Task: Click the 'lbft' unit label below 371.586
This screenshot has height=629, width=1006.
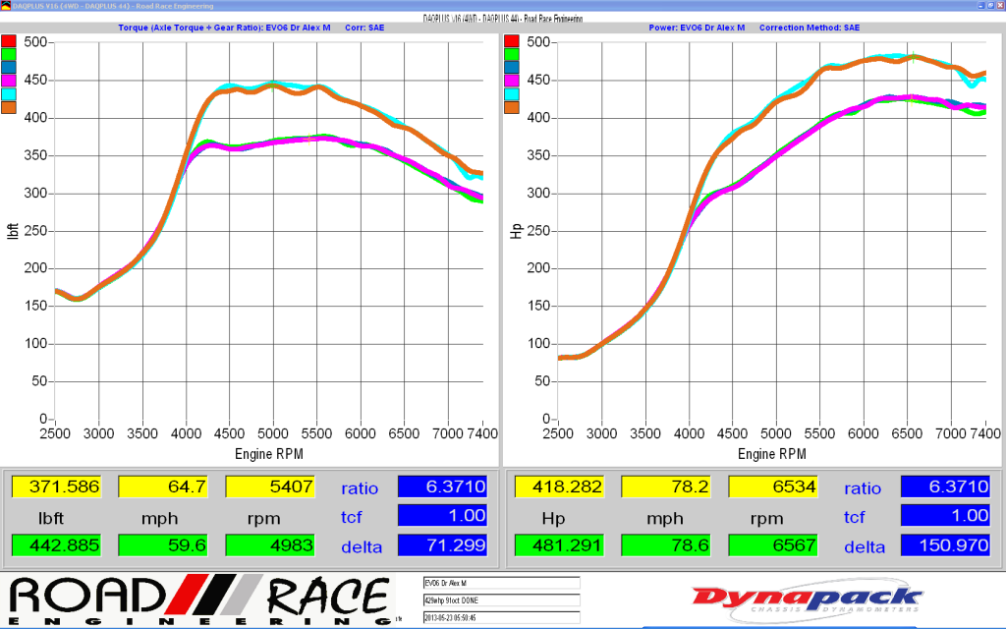Action: [x=51, y=519]
